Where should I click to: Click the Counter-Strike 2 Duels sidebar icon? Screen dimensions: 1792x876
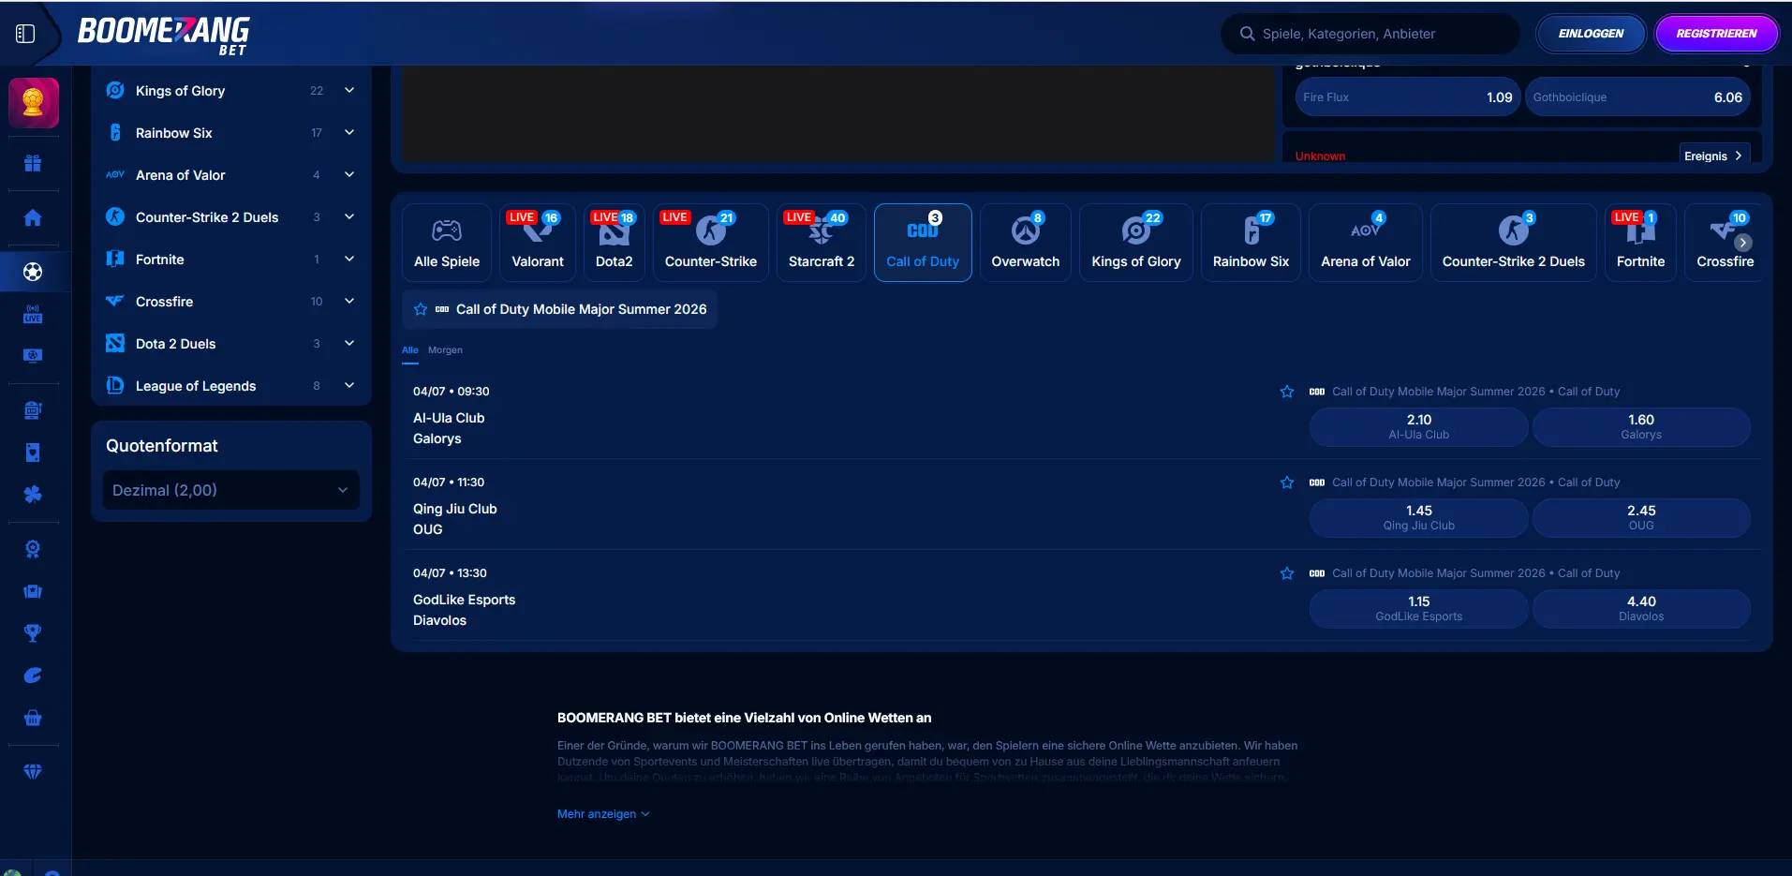point(115,216)
